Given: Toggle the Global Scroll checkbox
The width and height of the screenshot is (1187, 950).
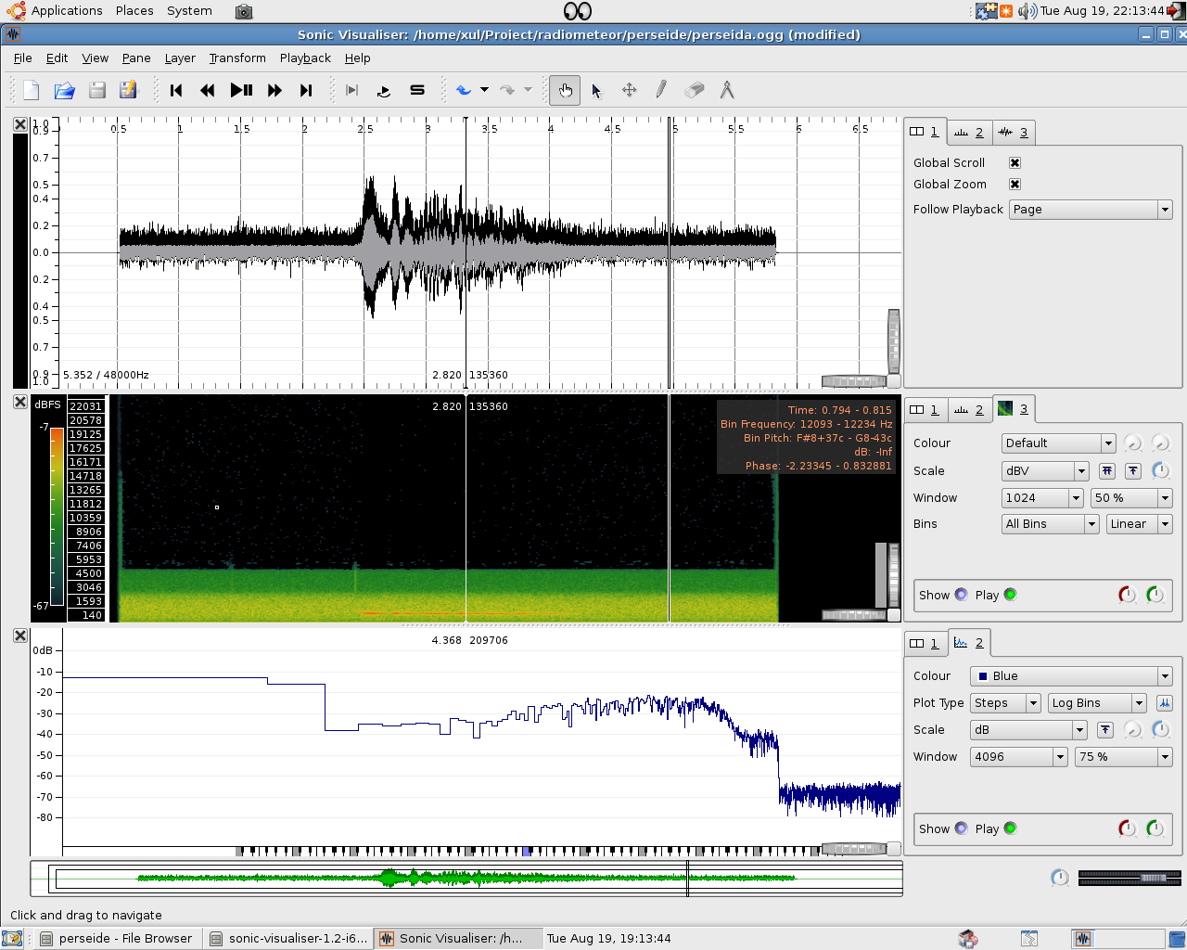Looking at the screenshot, I should pyautogui.click(x=1015, y=162).
